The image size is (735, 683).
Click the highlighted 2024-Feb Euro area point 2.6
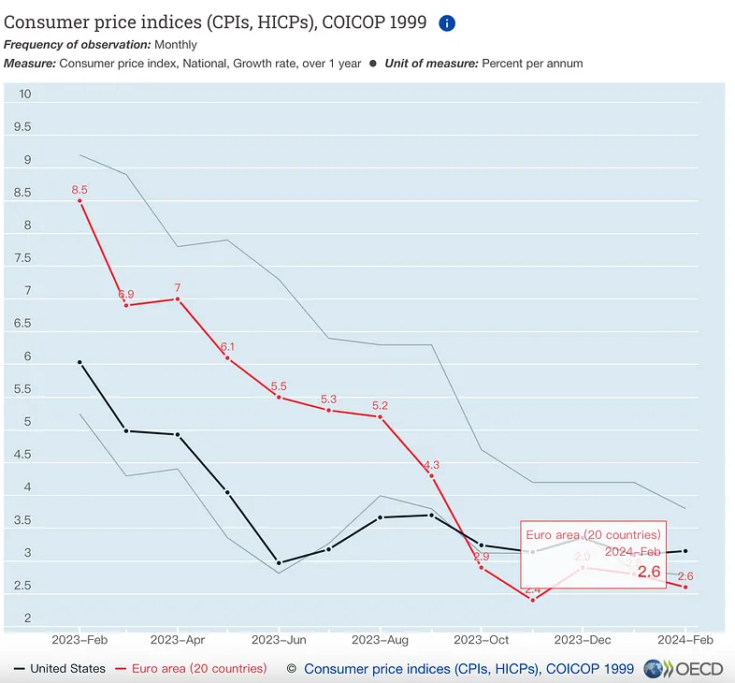coord(685,587)
